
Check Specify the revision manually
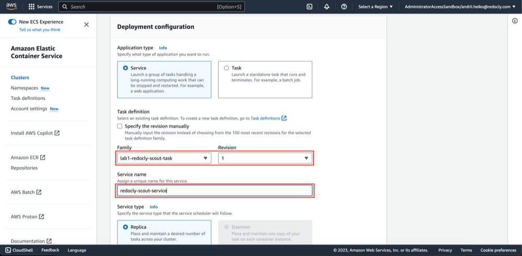120,126
